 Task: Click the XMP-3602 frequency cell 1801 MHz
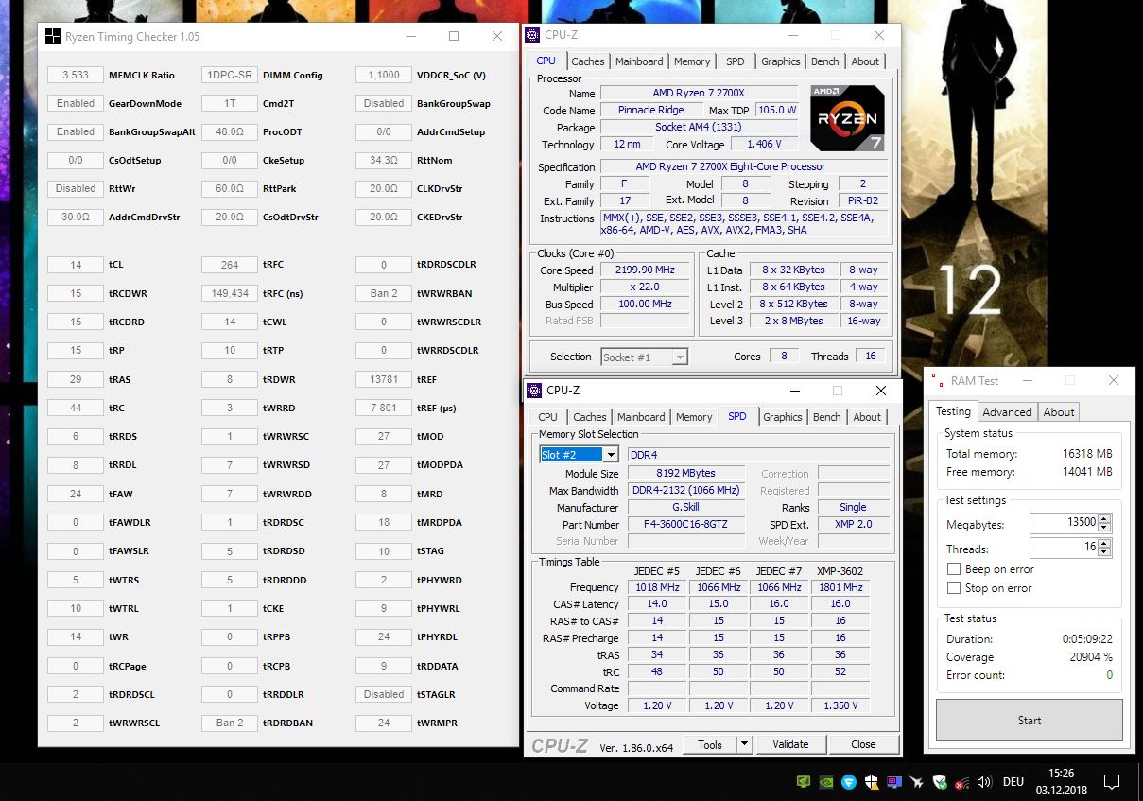[841, 587]
